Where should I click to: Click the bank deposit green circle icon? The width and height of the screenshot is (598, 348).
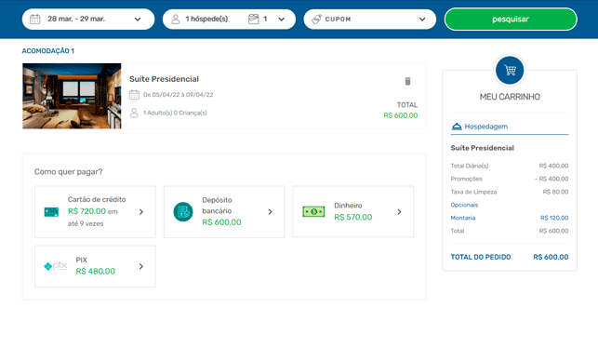(183, 212)
